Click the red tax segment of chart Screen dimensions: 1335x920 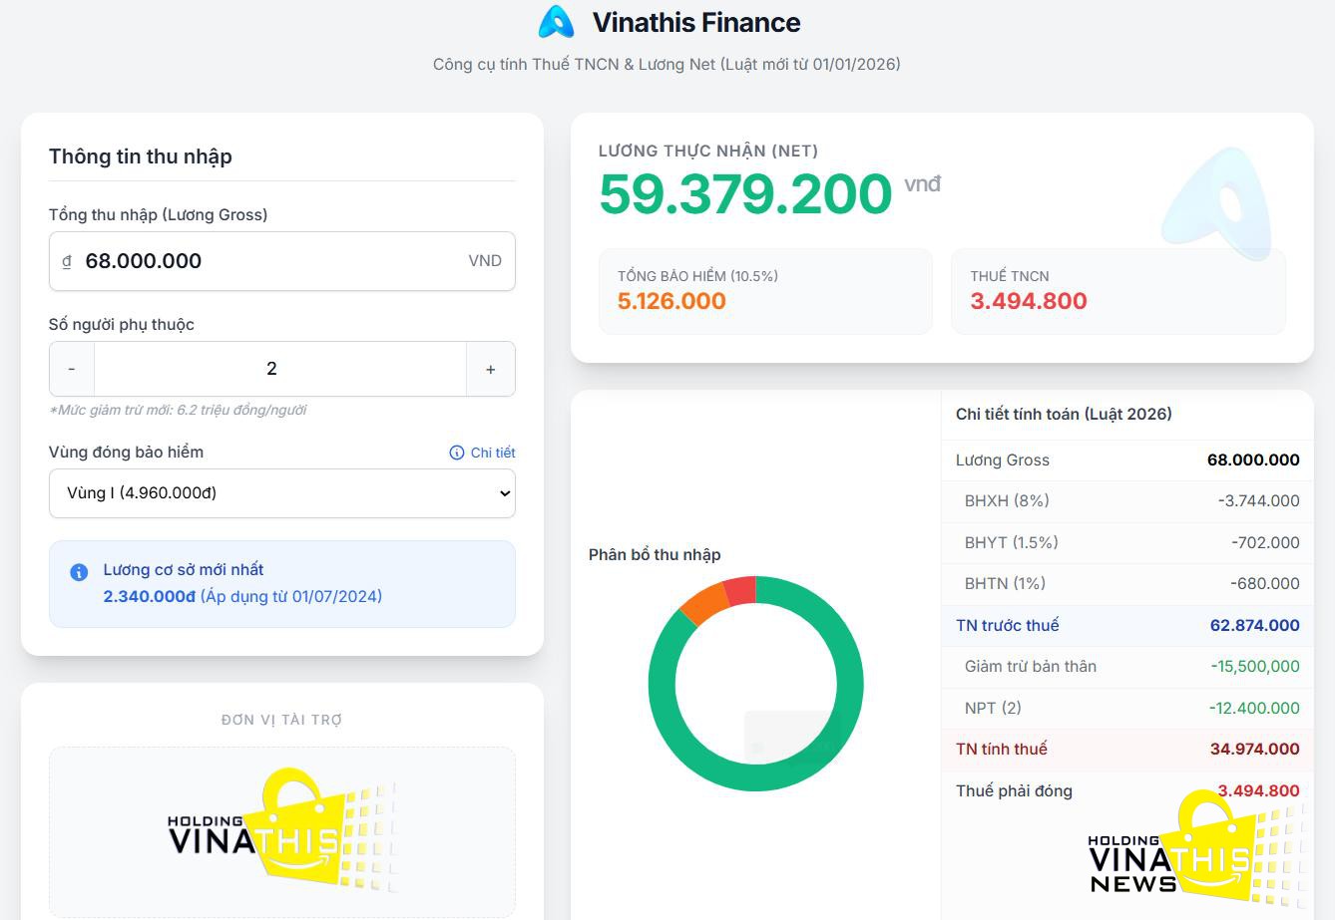(x=739, y=591)
